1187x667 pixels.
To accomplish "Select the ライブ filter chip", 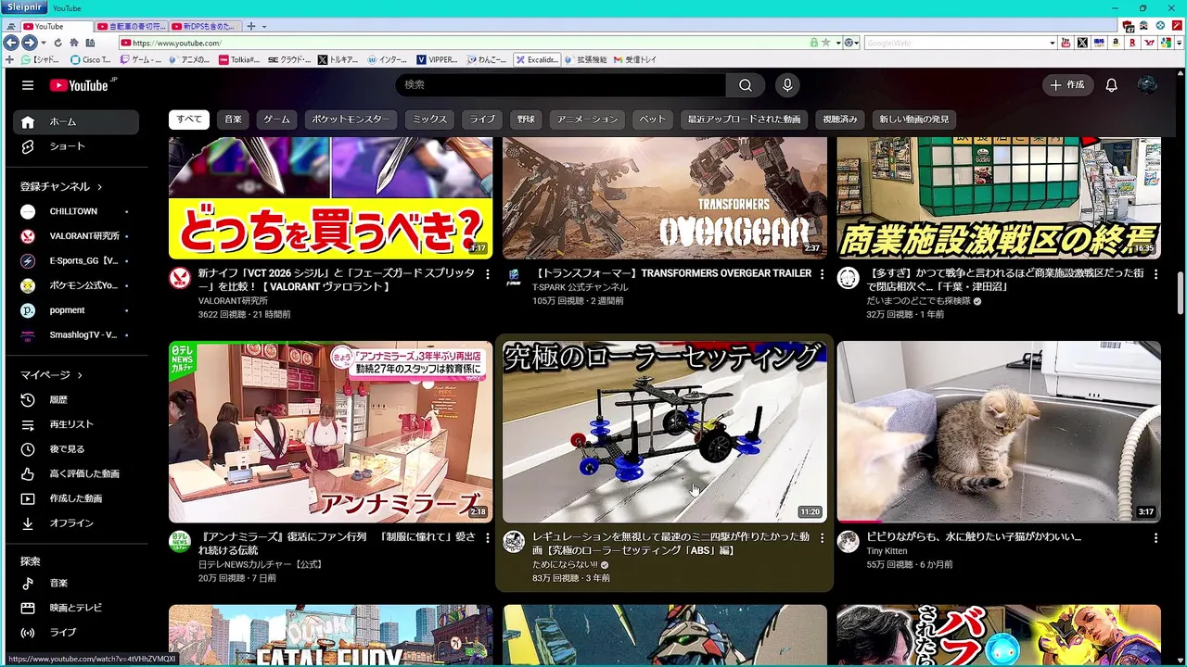I will (481, 120).
